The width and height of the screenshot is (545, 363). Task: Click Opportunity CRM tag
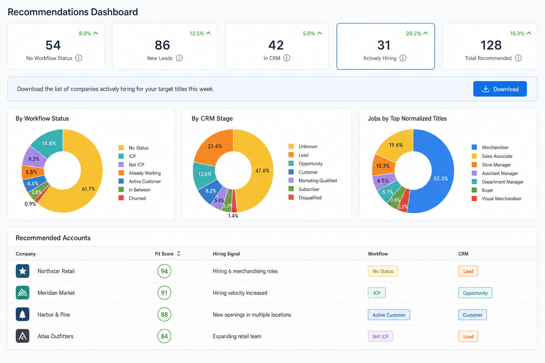475,293
